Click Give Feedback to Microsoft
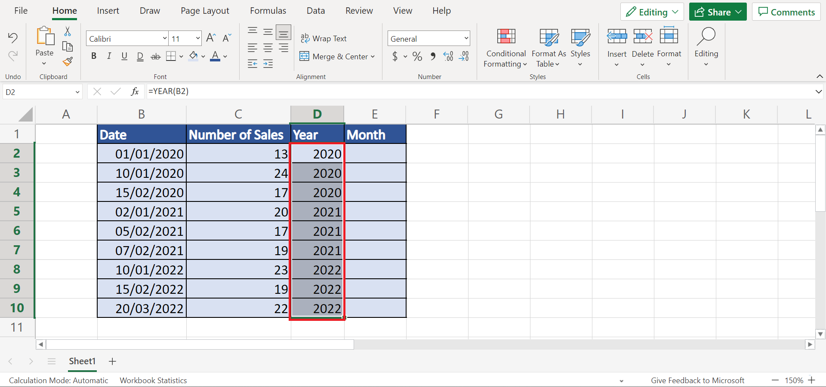Image resolution: width=826 pixels, height=387 pixels. coord(698,380)
